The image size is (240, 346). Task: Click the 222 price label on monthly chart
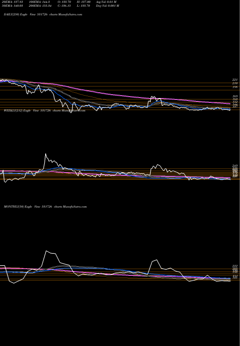[235, 266]
